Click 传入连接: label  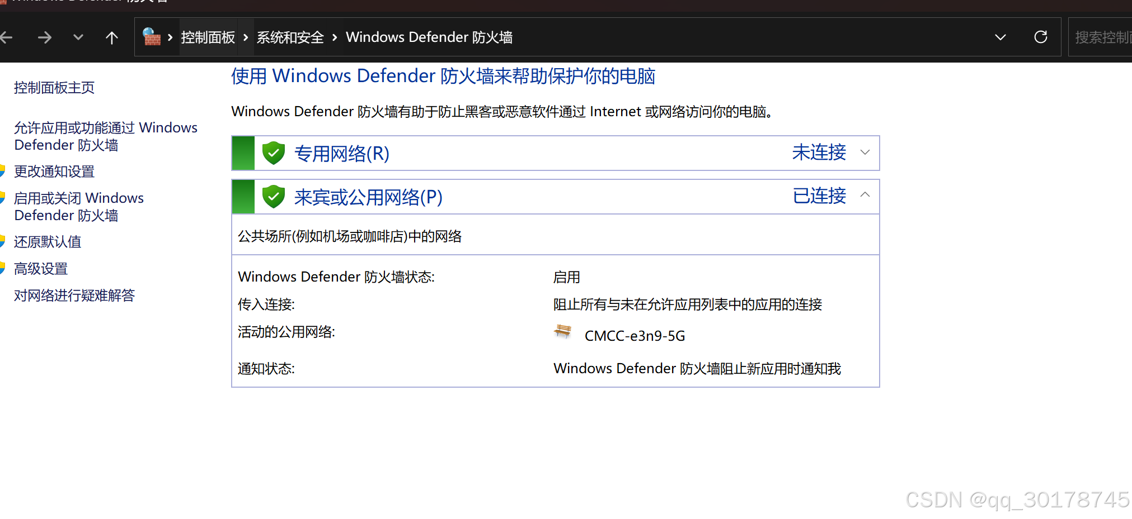coord(266,304)
